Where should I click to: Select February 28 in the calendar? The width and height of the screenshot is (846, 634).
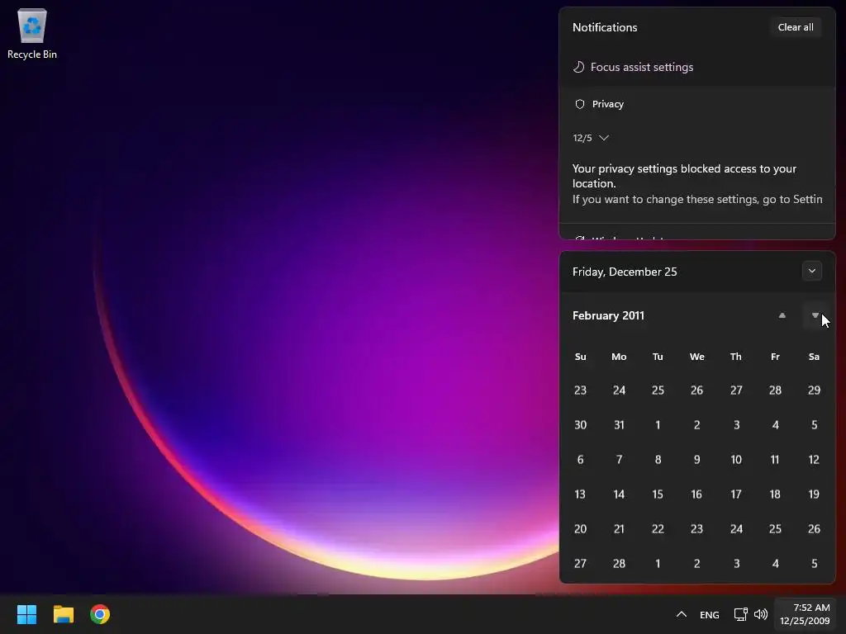pos(619,563)
